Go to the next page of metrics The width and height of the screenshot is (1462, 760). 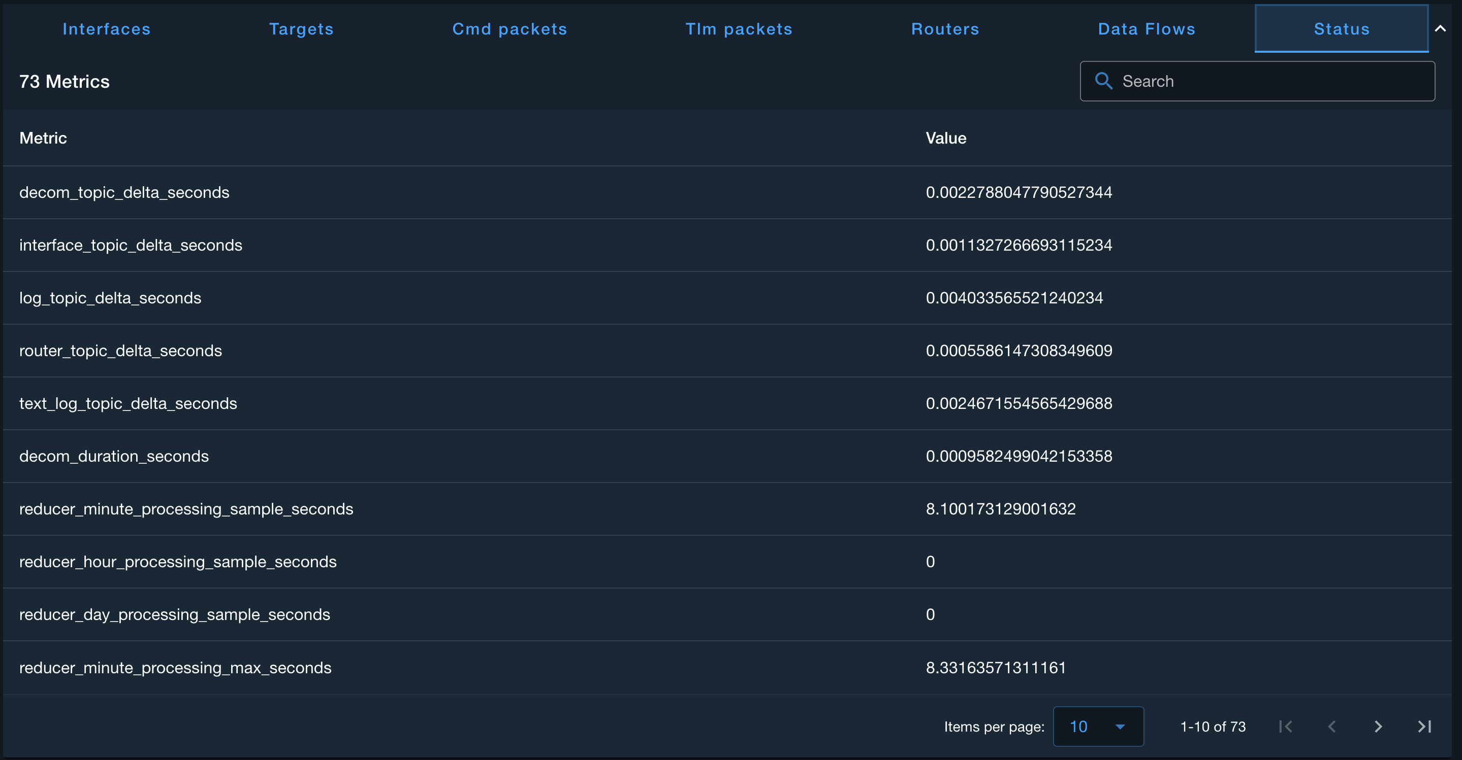coord(1378,727)
